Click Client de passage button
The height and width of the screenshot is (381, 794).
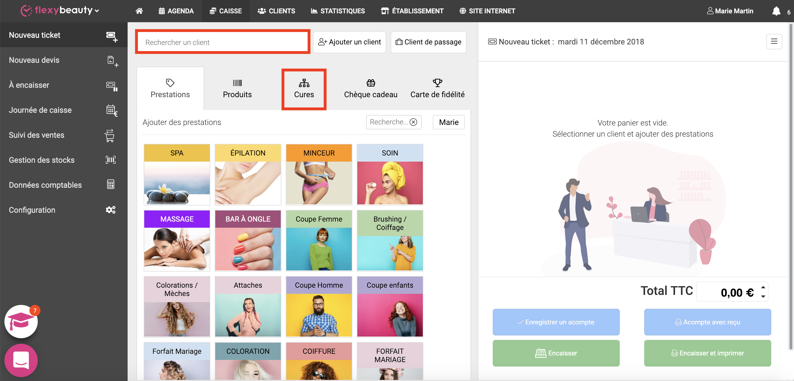[428, 42]
